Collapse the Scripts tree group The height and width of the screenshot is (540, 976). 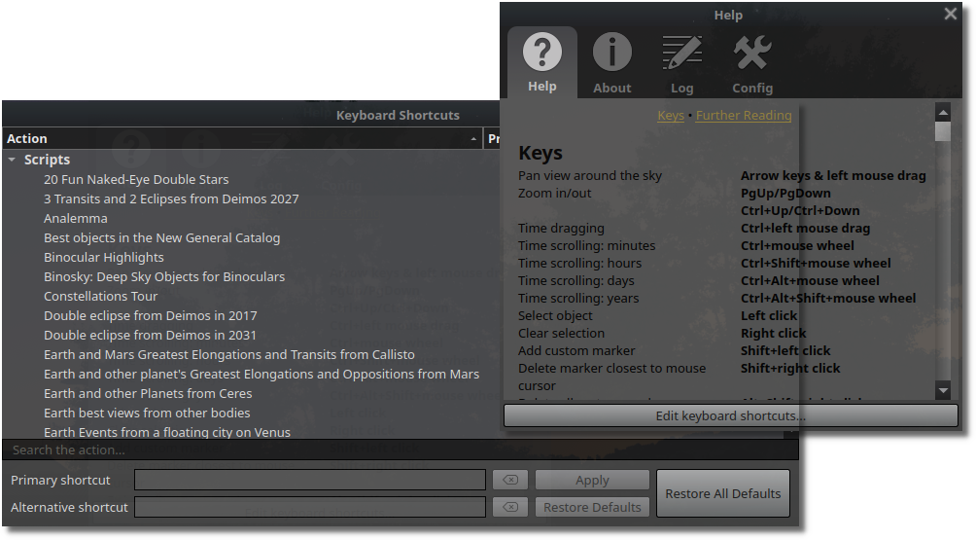pos(12,160)
